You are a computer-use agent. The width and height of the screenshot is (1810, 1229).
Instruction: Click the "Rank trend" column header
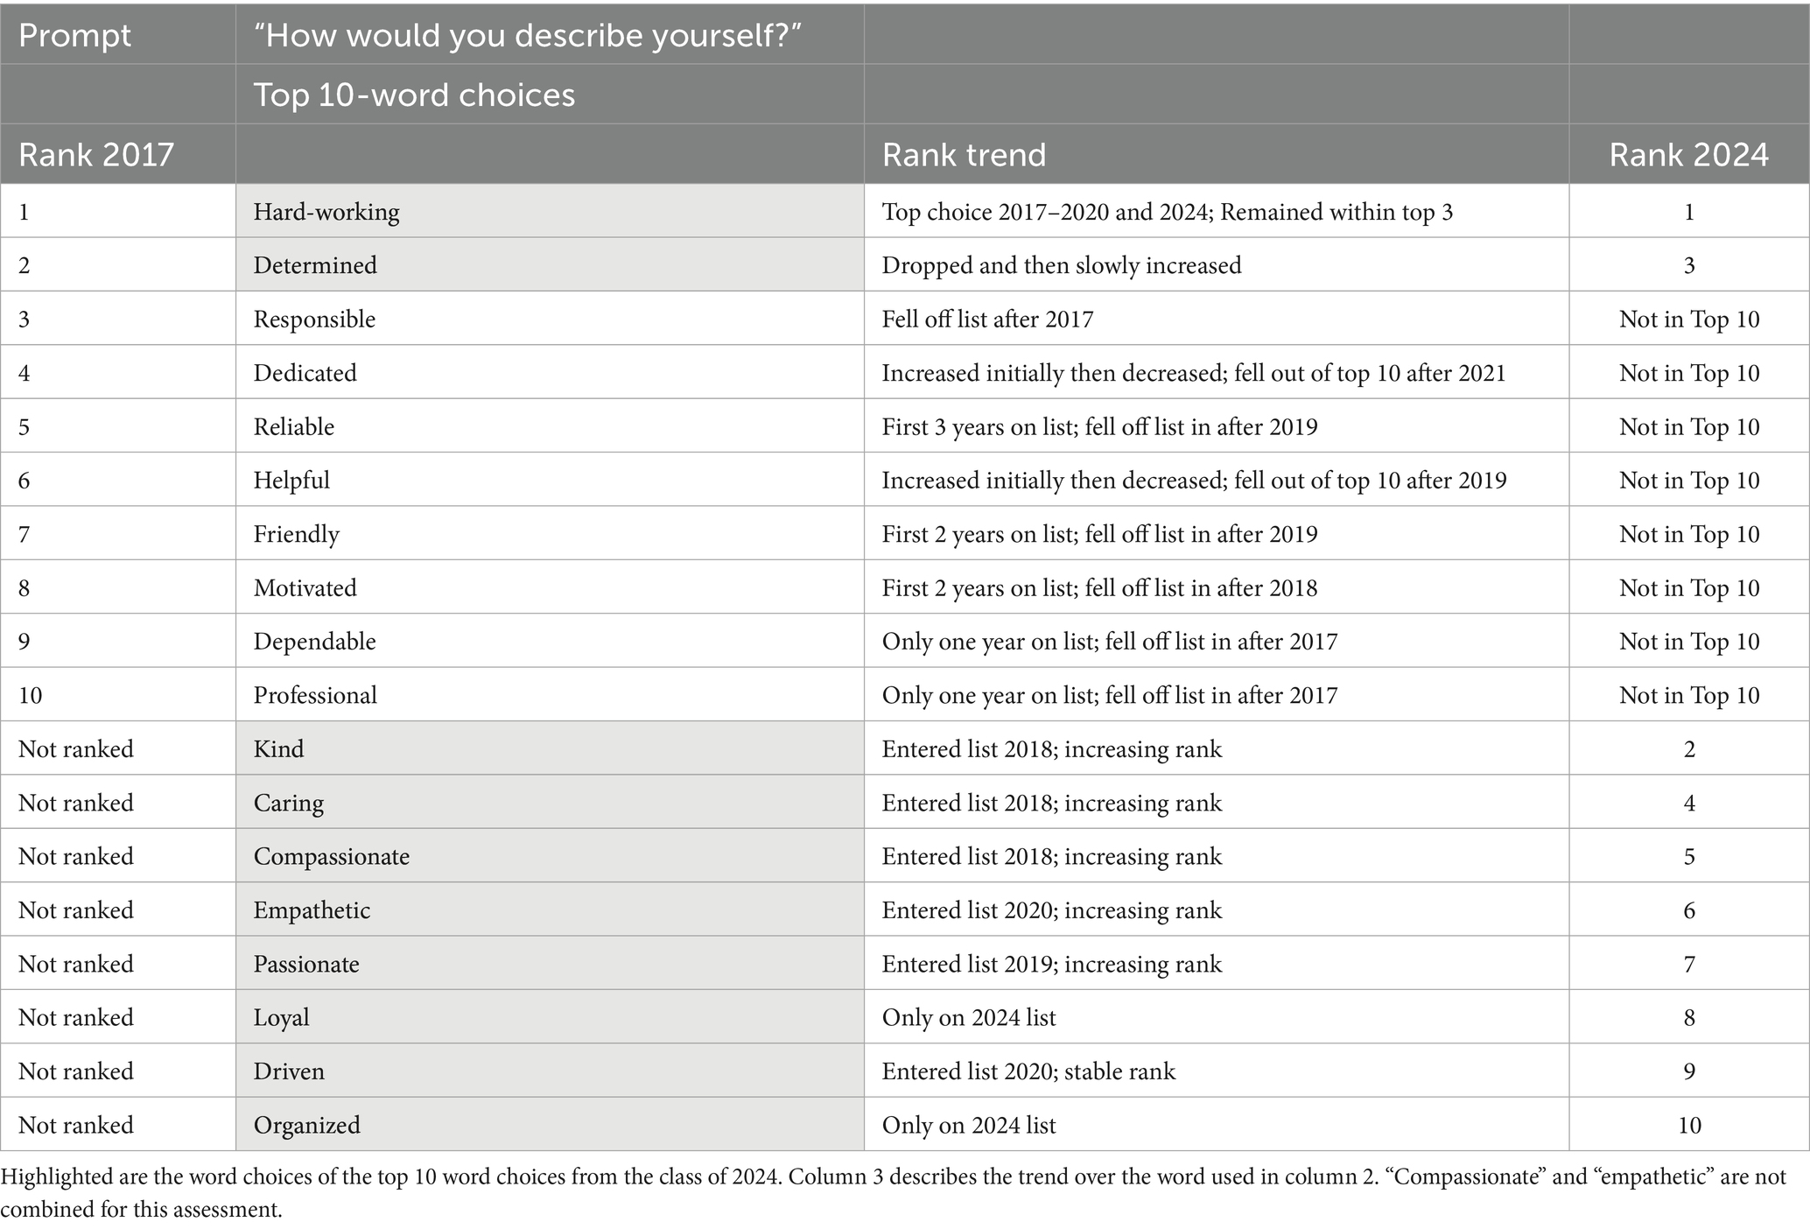(964, 154)
